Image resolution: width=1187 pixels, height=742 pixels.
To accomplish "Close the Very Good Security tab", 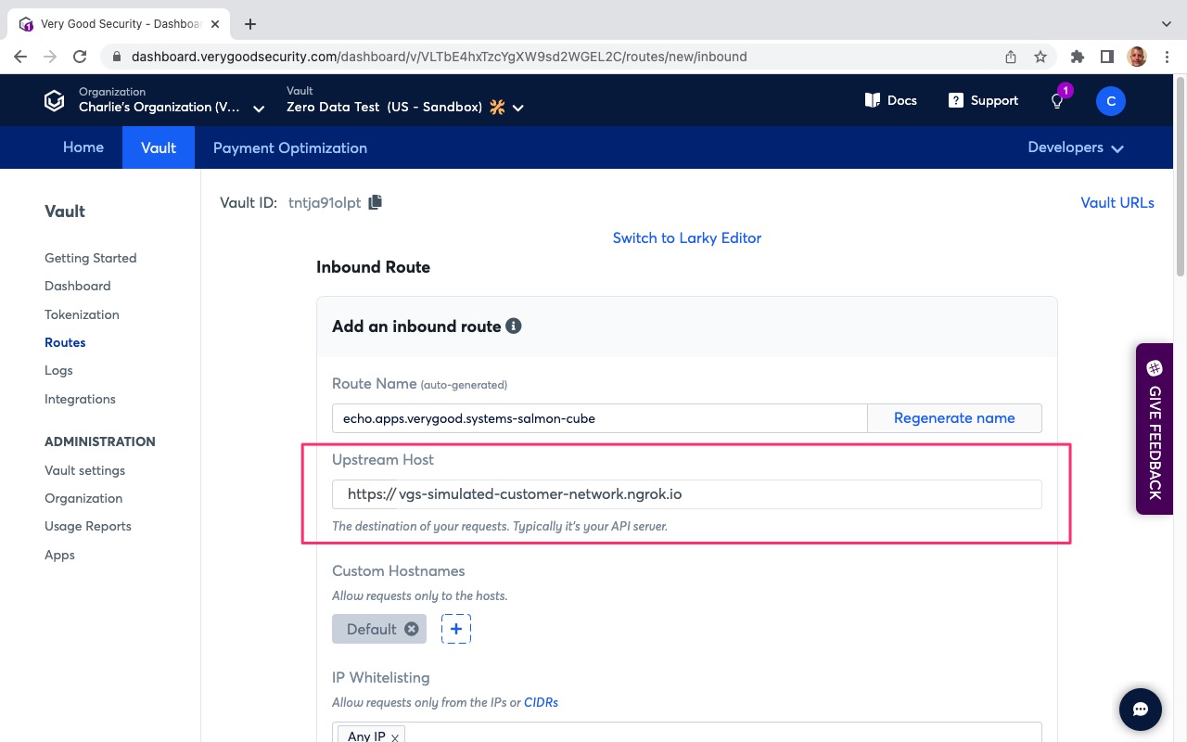I will coord(217,24).
